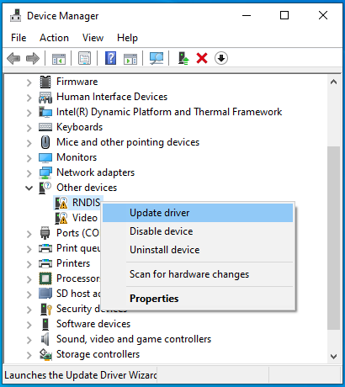
Task: Click the Device Manager title bar icon
Action: (15, 15)
